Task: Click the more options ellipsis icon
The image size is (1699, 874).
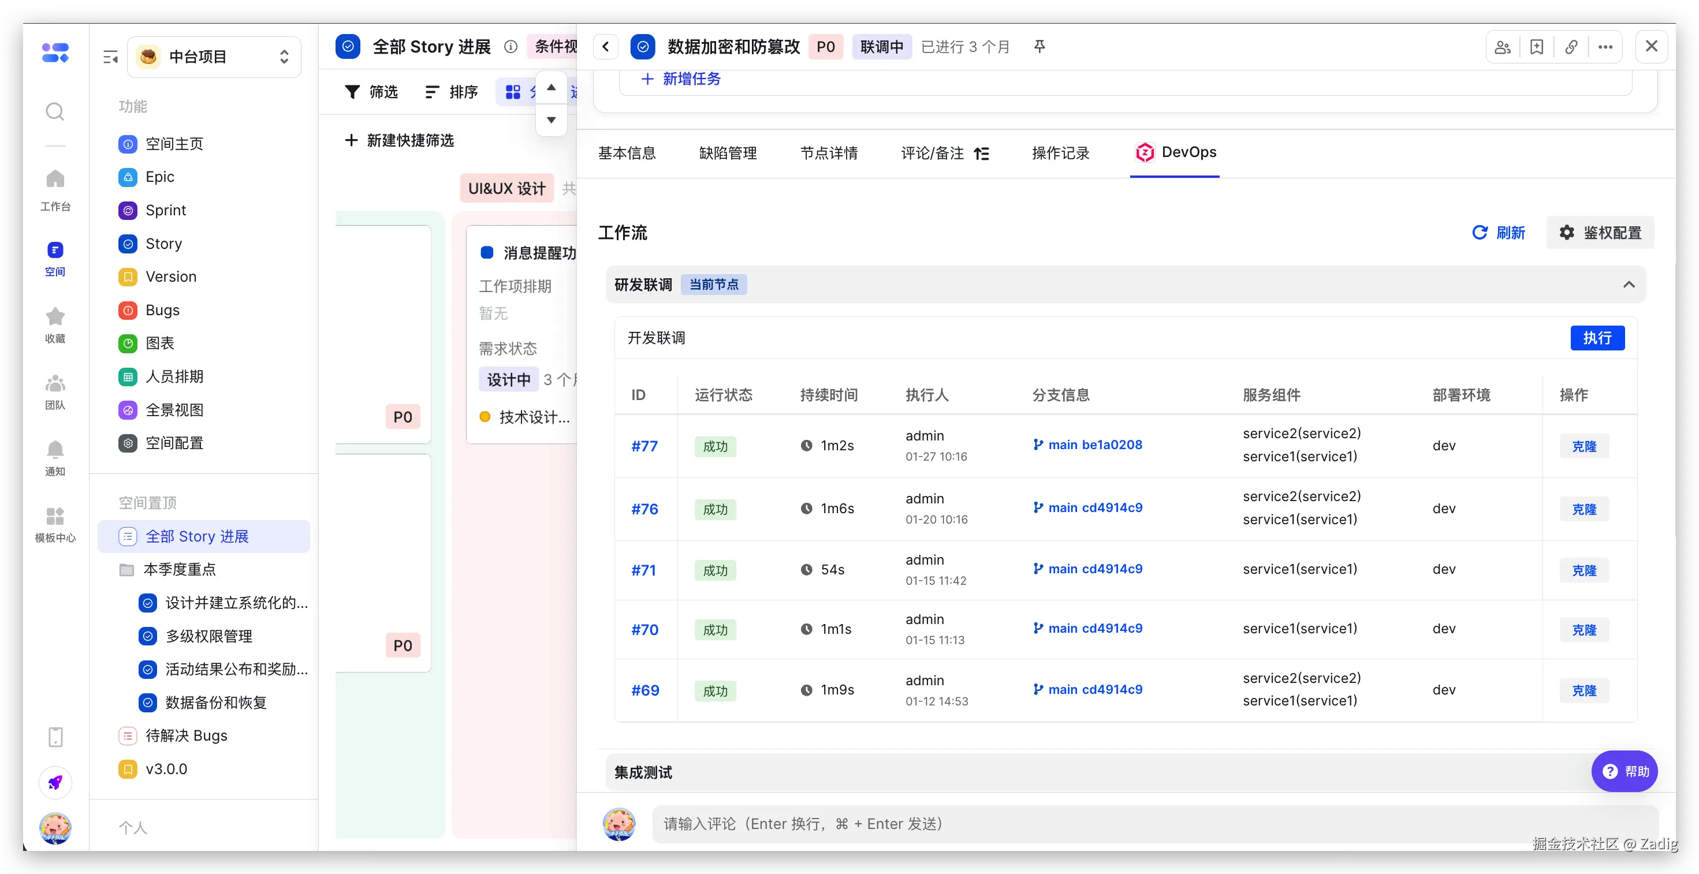Action: click(1605, 47)
